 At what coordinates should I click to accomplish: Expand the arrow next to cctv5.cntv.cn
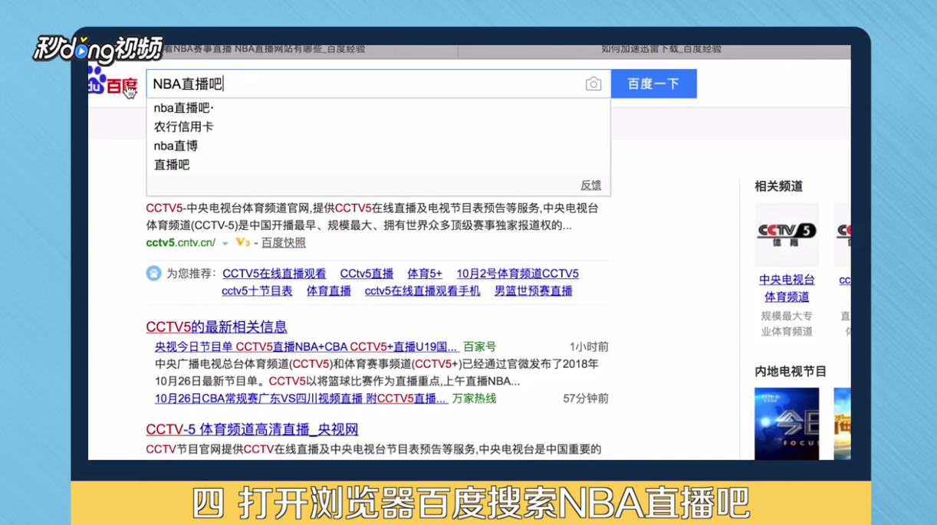tap(225, 243)
